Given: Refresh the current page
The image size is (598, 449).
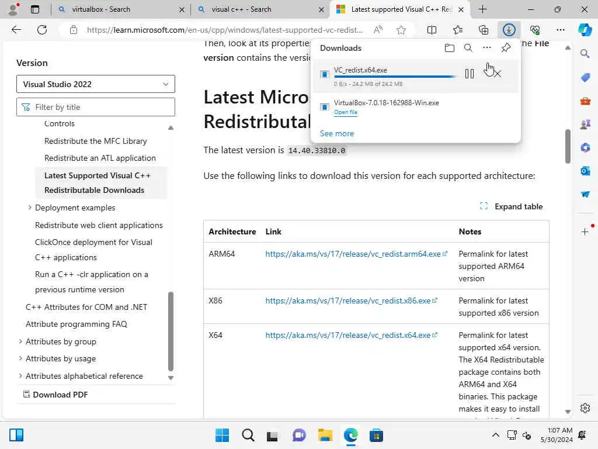Looking at the screenshot, I should [42, 30].
